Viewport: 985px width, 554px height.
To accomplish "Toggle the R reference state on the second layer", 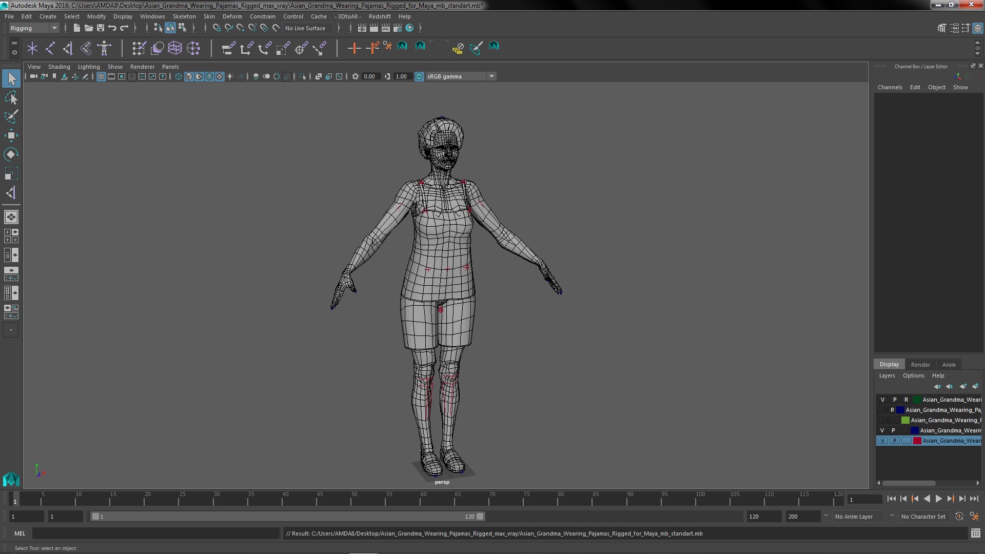I will tap(892, 410).
